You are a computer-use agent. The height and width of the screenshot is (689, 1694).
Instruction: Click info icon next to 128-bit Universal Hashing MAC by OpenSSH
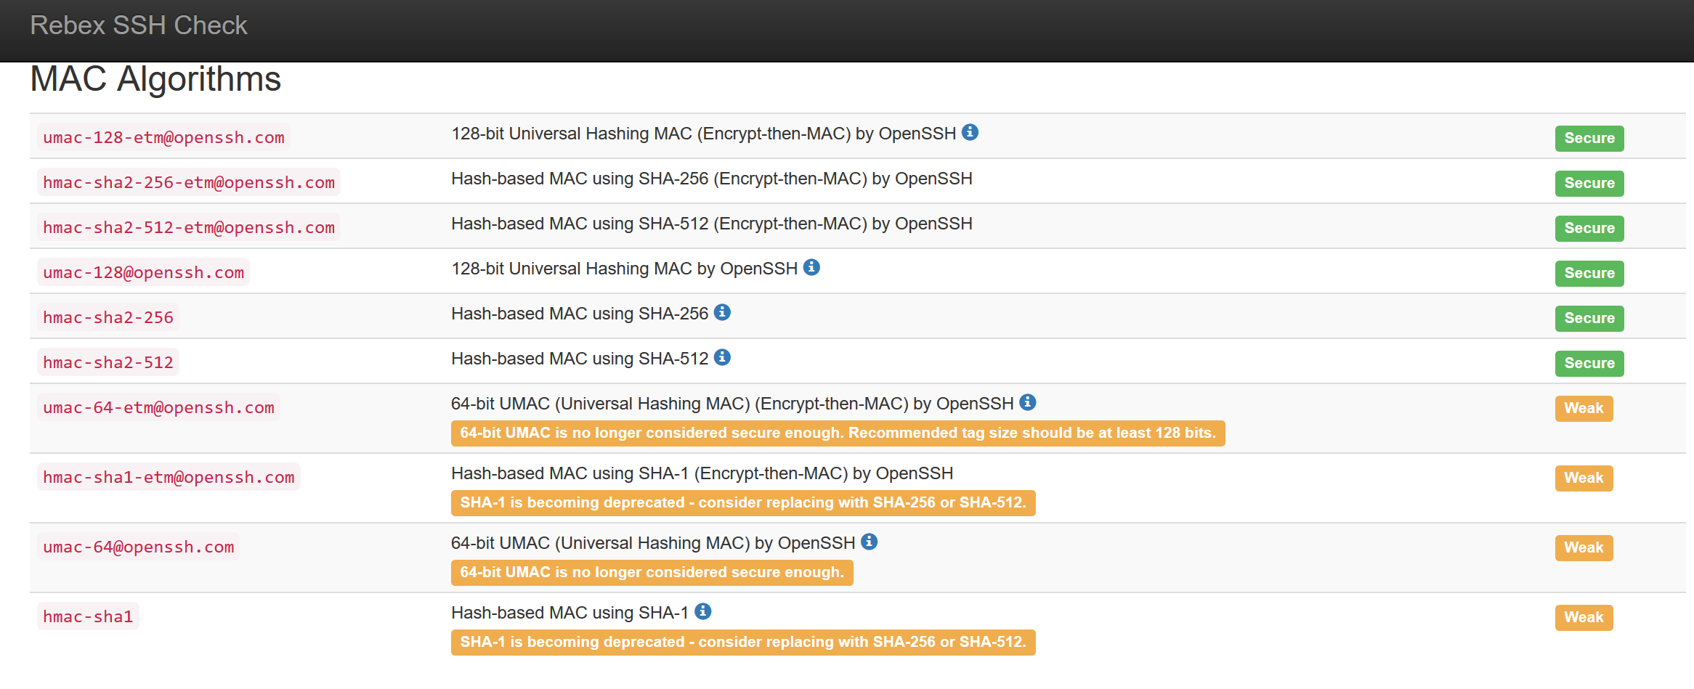(811, 267)
